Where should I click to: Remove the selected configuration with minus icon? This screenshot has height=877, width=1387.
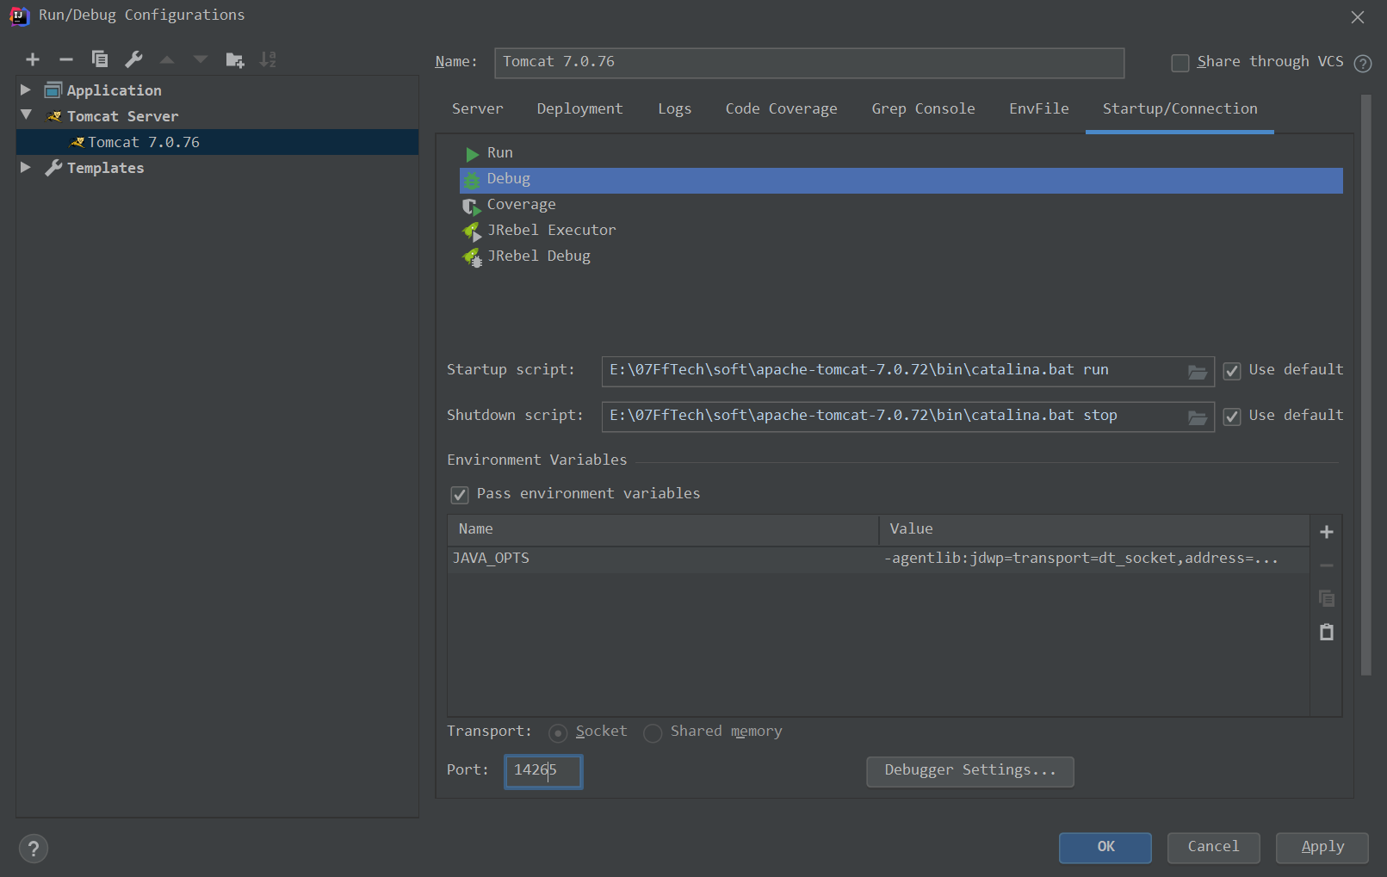tap(66, 59)
